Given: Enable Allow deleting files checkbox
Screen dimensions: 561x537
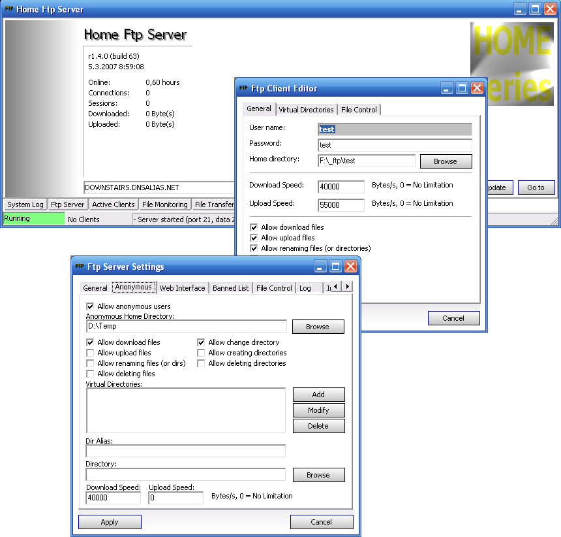Looking at the screenshot, I should [x=90, y=374].
